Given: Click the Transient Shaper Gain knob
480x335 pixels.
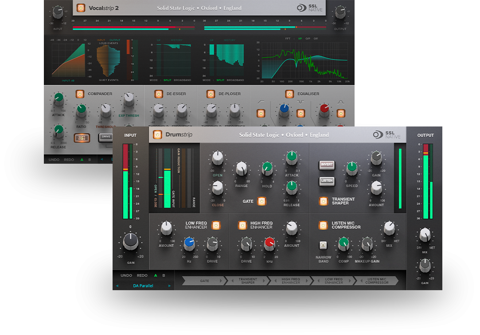Looking at the screenshot, I should tap(376, 158).
